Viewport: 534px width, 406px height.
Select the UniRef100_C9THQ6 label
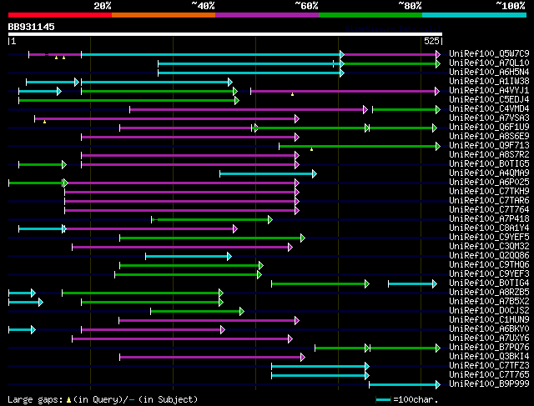(x=489, y=265)
